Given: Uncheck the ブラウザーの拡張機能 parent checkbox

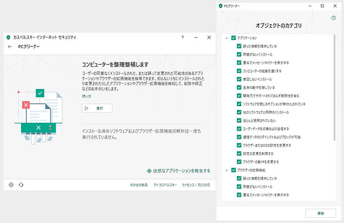Looking at the screenshot, I should (233, 170).
